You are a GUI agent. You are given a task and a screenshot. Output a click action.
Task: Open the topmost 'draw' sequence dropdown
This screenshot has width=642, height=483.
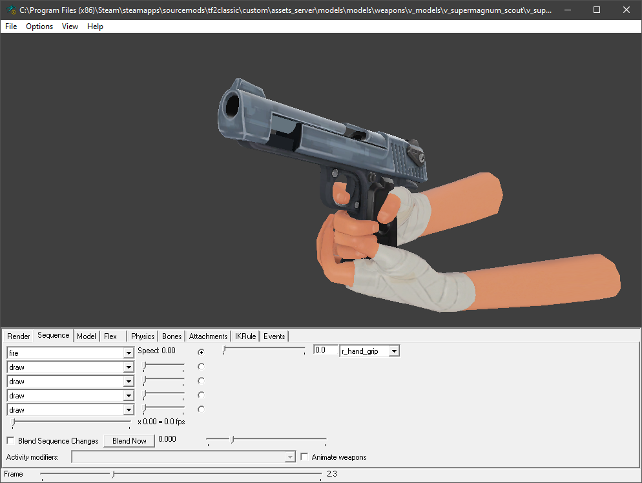coord(129,367)
